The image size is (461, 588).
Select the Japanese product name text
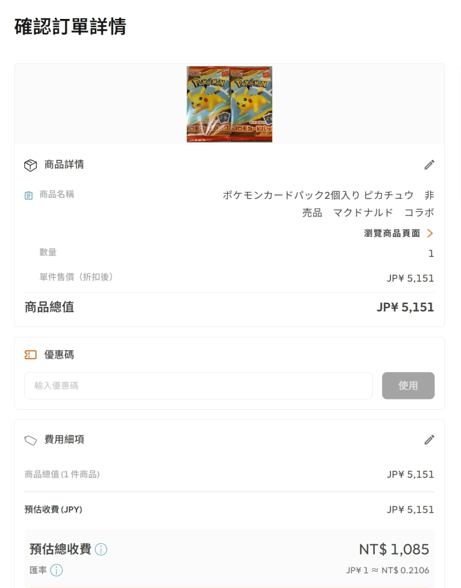coord(328,203)
